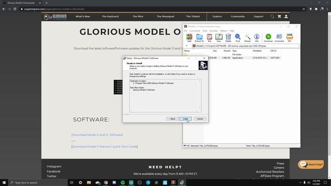Open the shopping cart icon on site
This screenshot has width=331, height=186.
279,17
